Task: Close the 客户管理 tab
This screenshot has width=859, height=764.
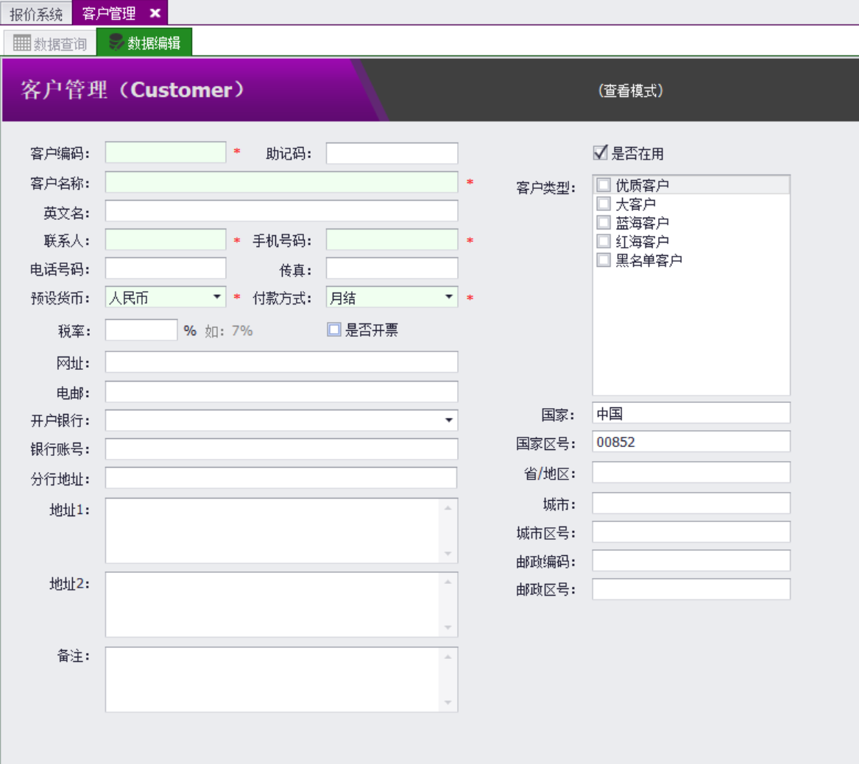Action: pos(155,13)
